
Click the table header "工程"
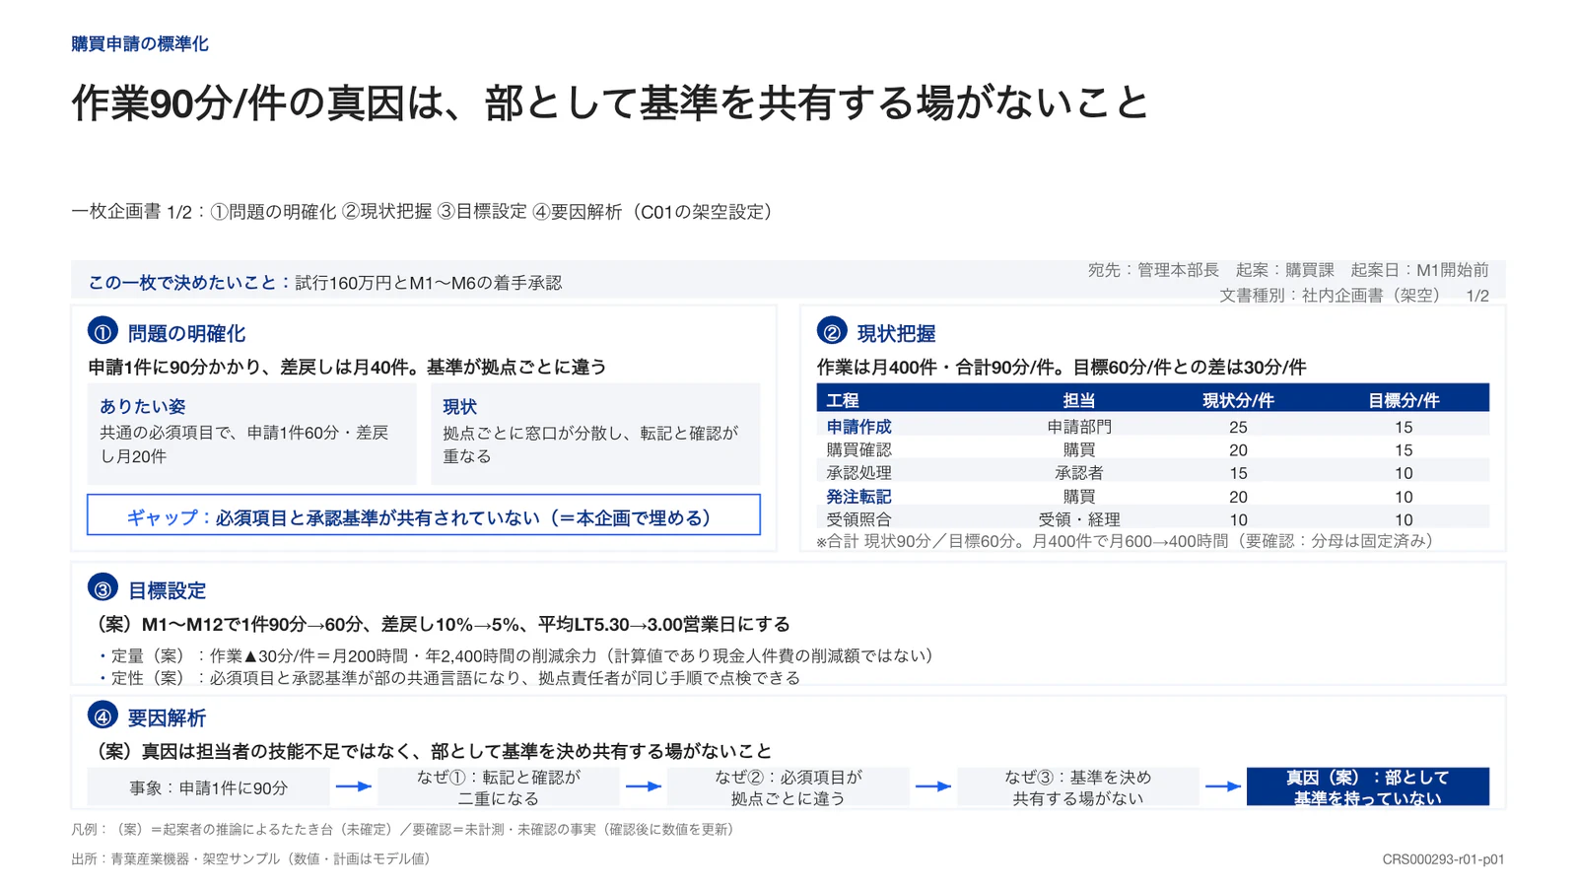[843, 400]
